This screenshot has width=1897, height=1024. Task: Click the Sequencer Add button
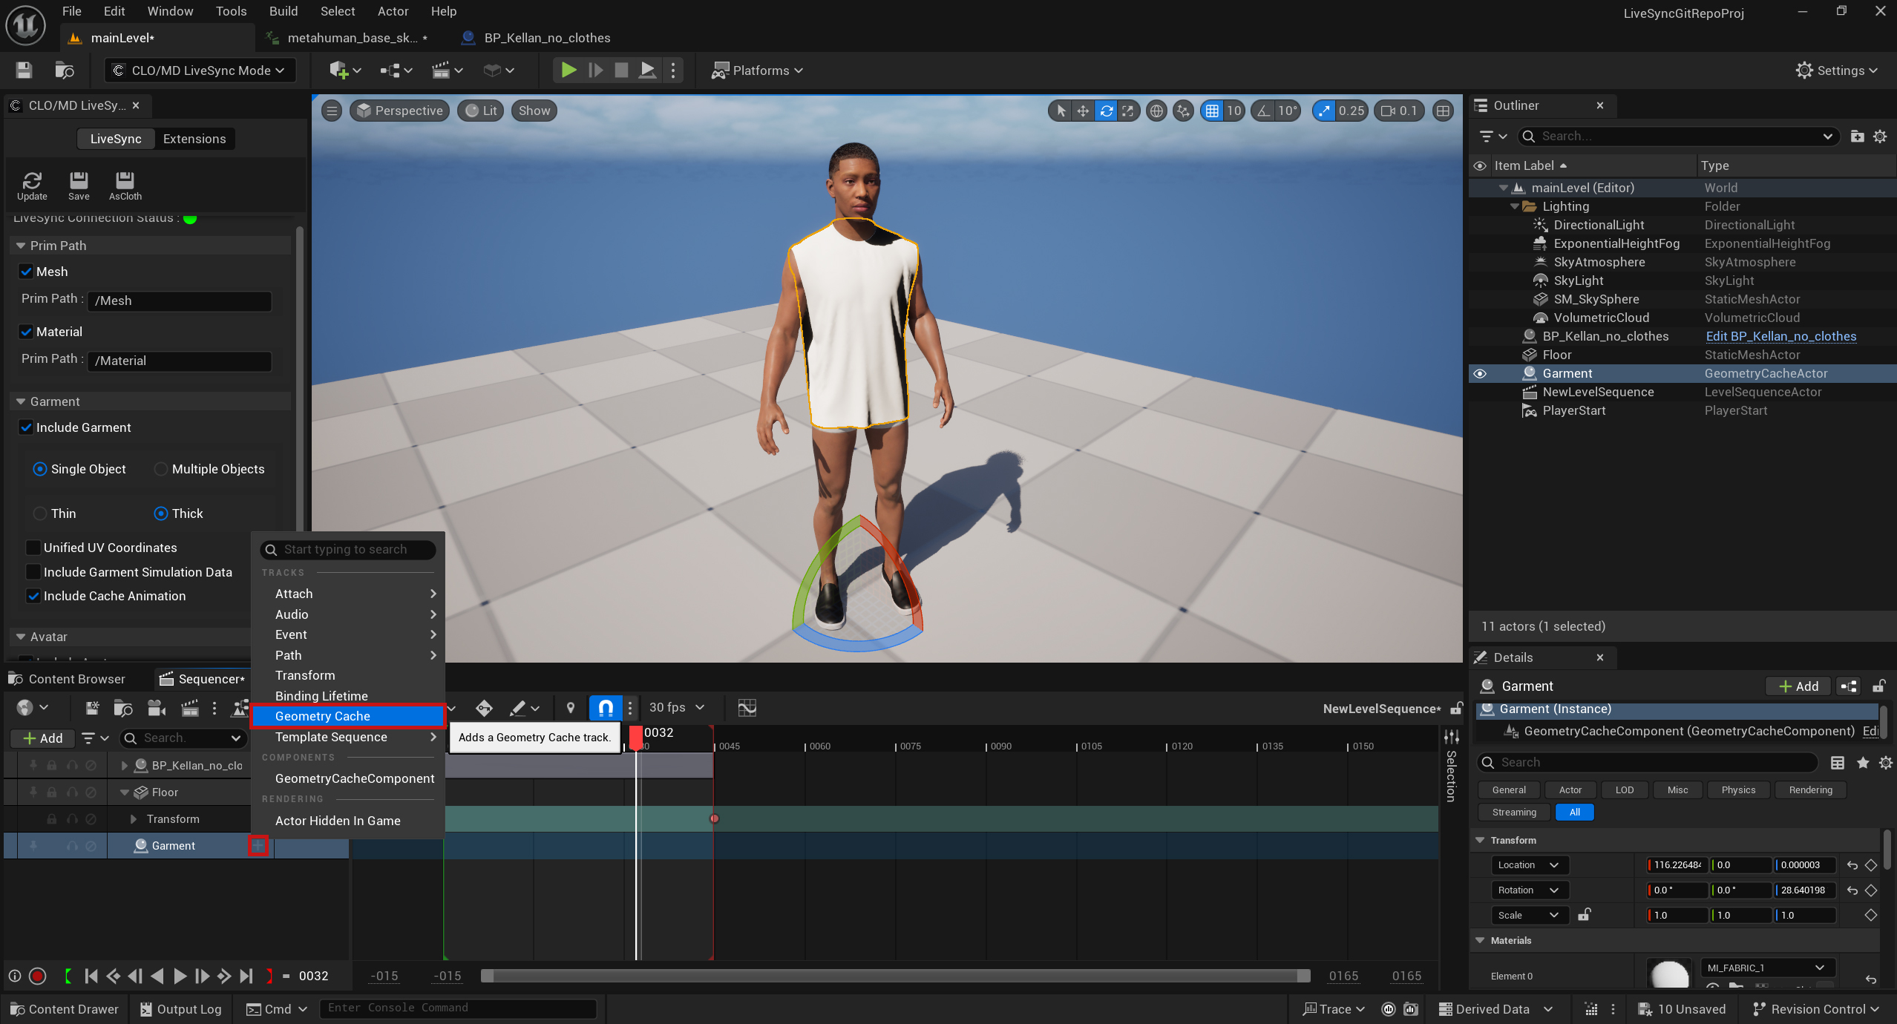click(42, 738)
